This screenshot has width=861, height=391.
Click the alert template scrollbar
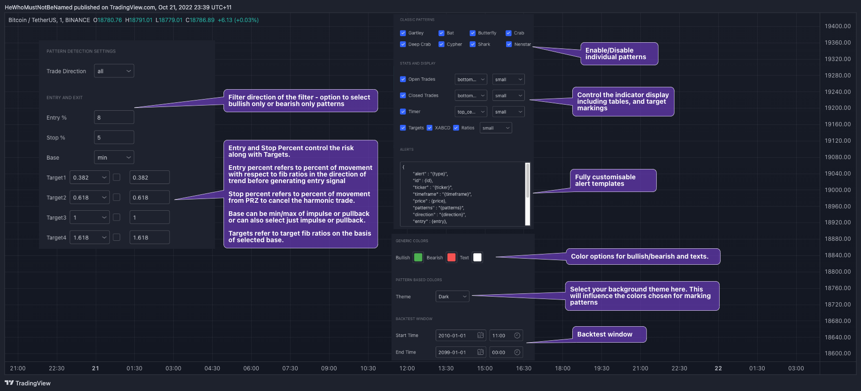(x=528, y=180)
